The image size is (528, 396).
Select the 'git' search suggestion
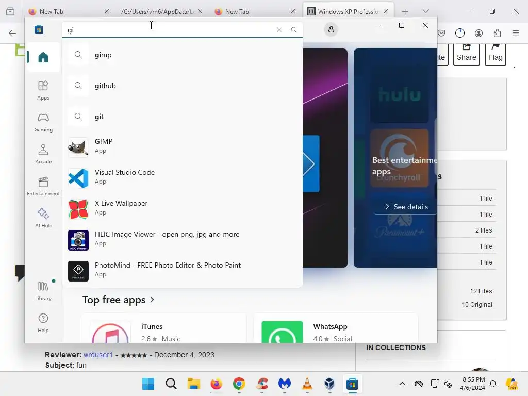coord(182,117)
